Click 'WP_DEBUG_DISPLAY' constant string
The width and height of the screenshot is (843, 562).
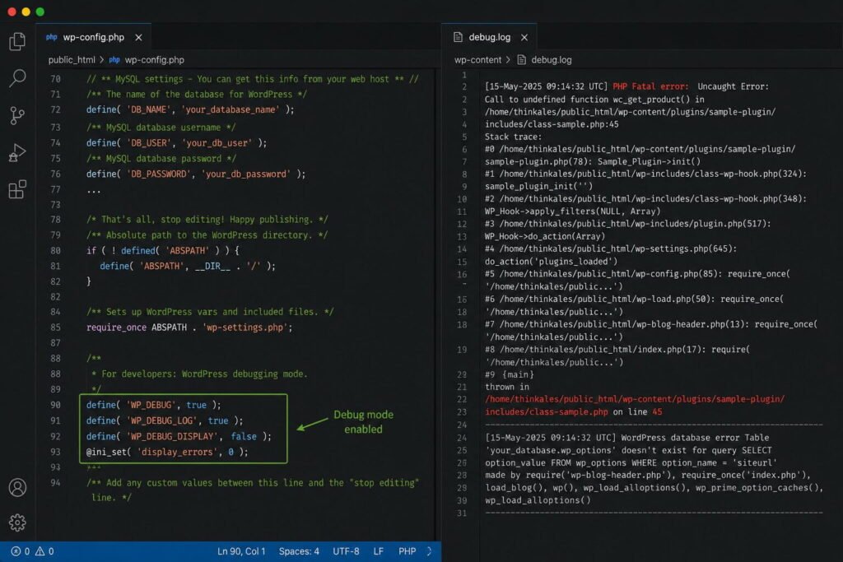click(172, 436)
